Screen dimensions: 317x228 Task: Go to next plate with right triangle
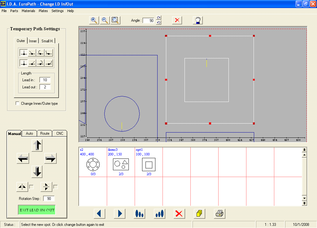coord(119,213)
